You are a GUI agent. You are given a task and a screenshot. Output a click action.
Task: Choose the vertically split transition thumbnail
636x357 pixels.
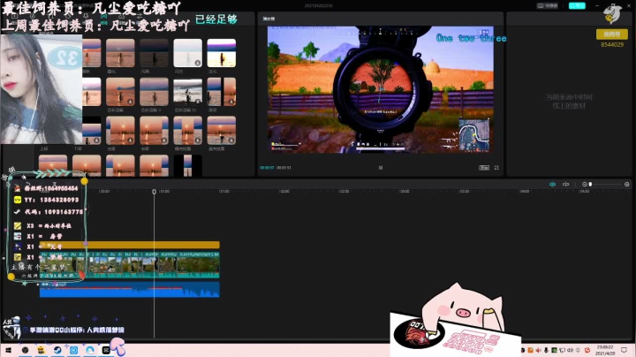(x=222, y=92)
